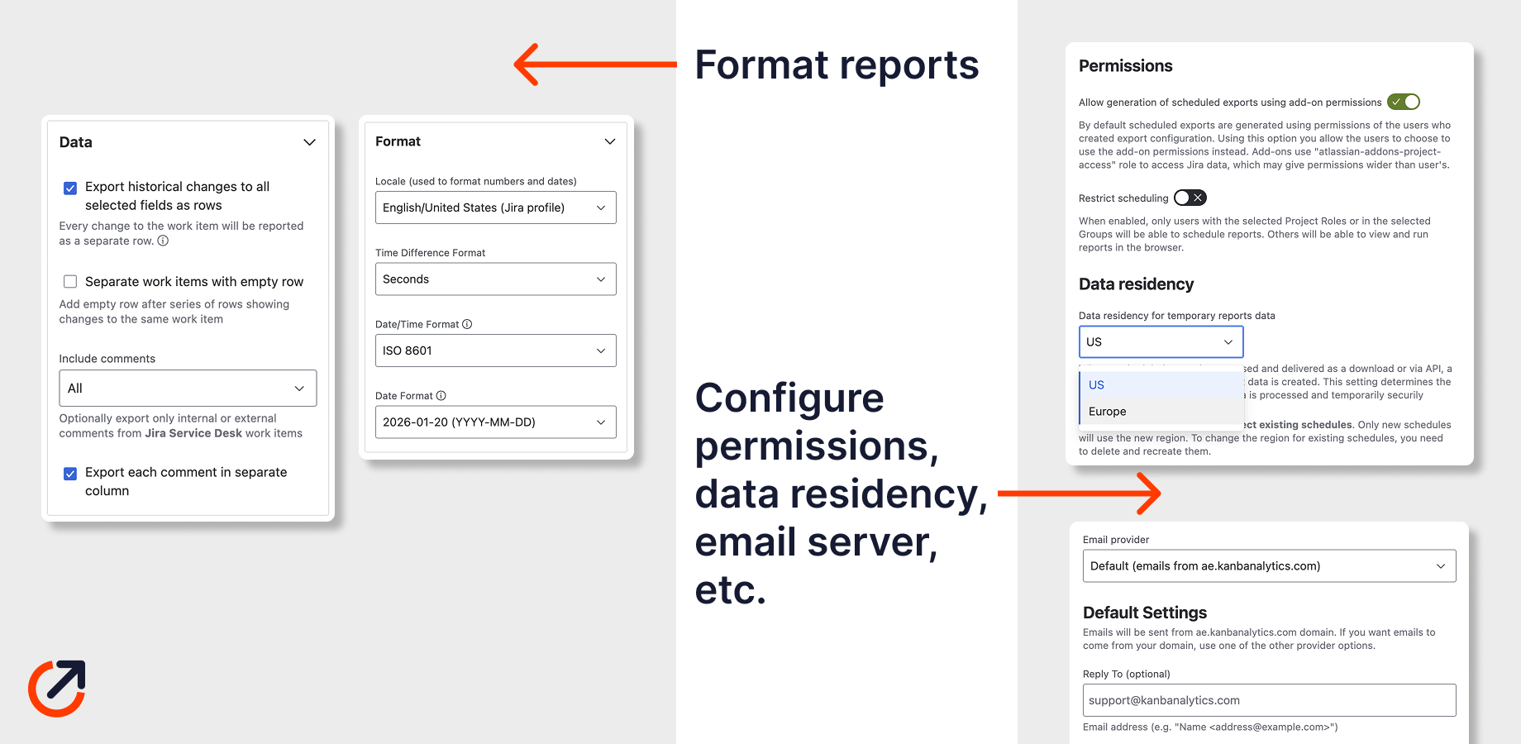Click the Reply To email input field

point(1269,699)
